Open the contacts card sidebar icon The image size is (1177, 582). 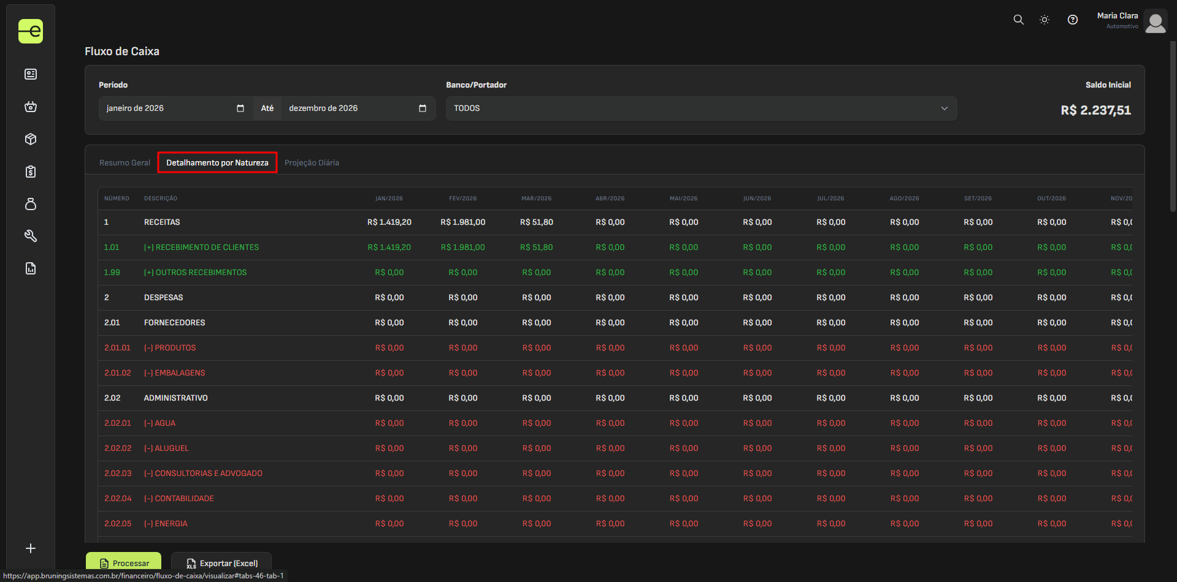31,74
